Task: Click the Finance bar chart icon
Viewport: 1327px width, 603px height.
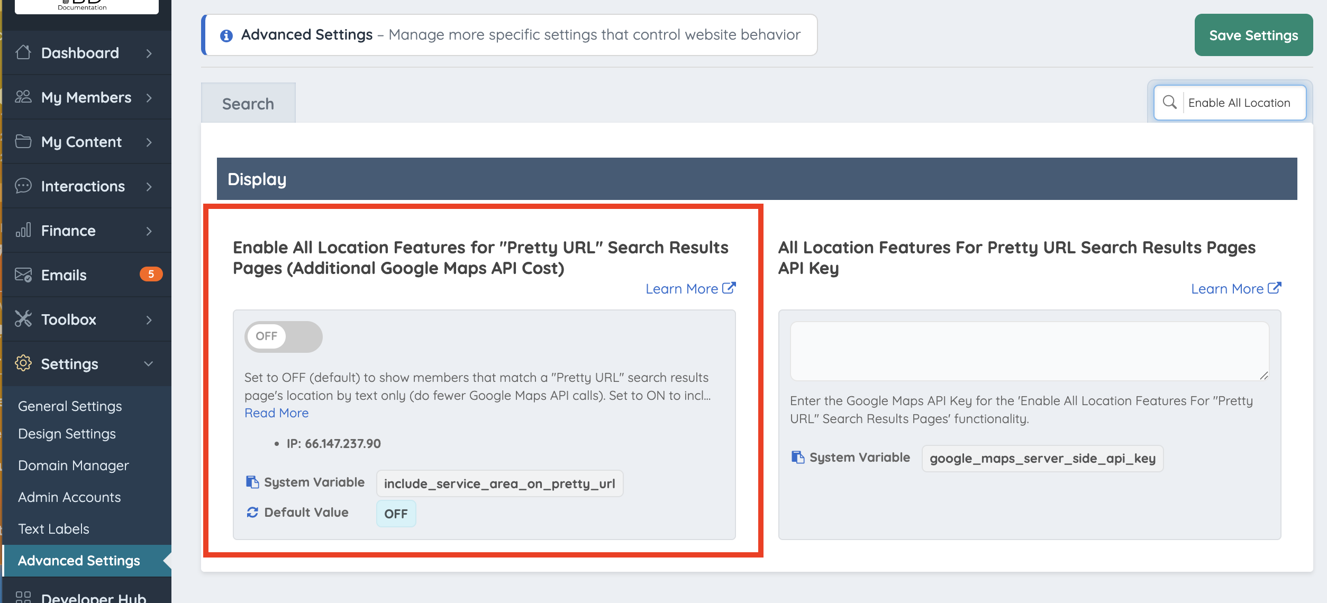Action: [23, 230]
